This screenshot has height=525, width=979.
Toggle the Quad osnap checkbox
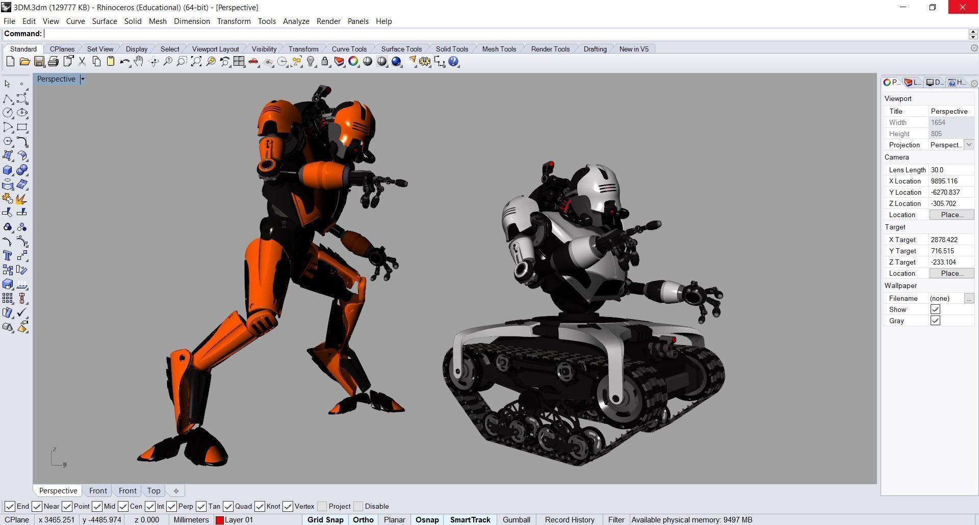coord(228,506)
